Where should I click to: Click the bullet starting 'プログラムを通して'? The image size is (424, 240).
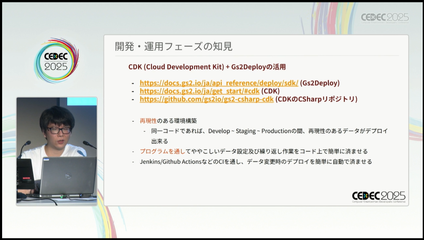[x=254, y=151]
